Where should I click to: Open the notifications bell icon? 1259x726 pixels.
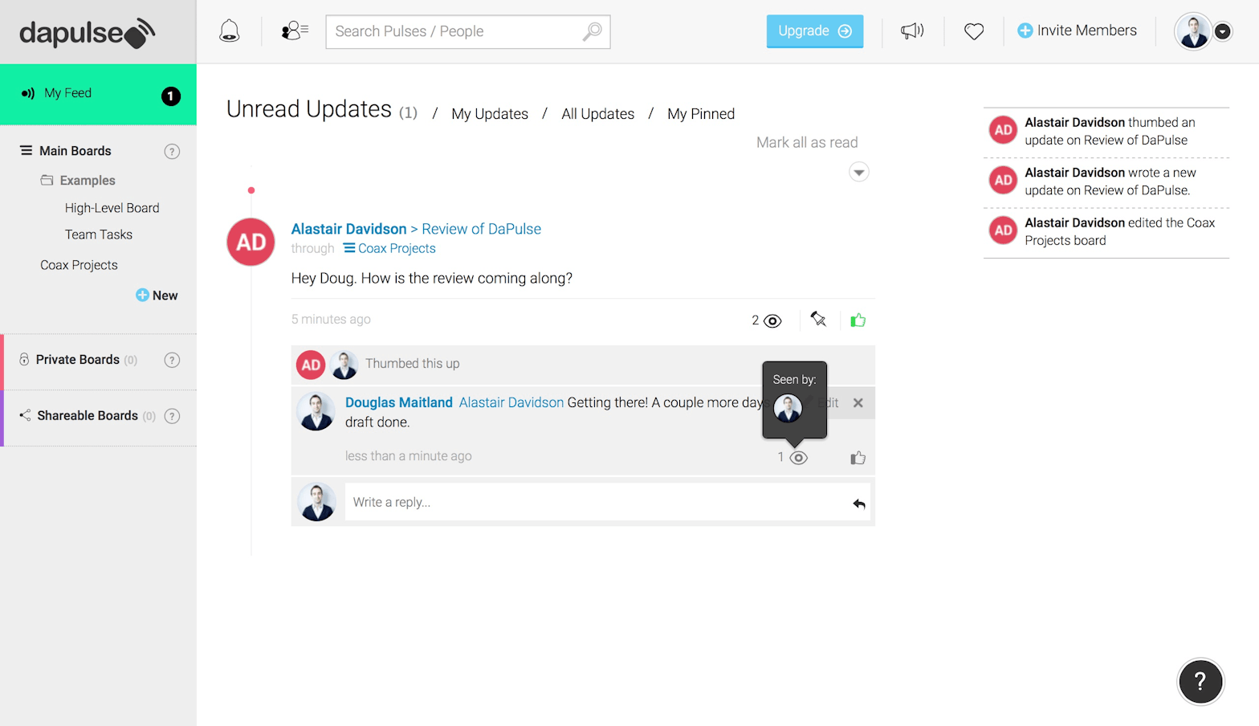[230, 31]
